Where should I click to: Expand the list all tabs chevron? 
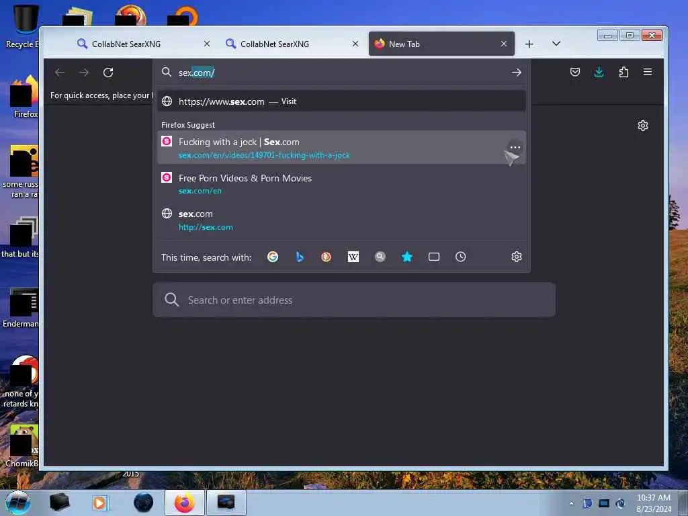556,44
